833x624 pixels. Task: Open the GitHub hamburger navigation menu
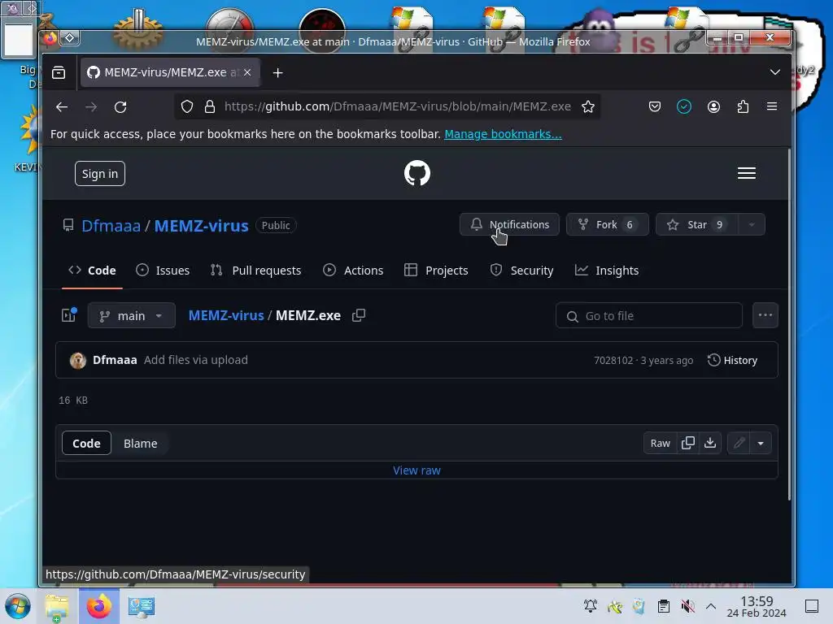[747, 173]
